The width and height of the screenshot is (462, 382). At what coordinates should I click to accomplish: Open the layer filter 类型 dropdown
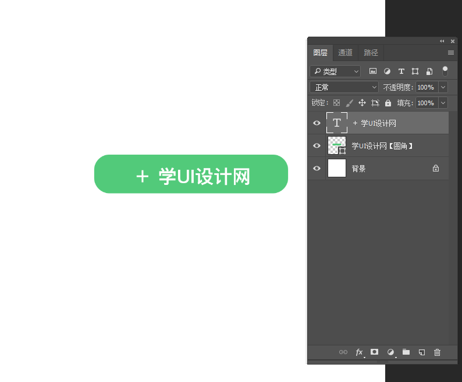click(335, 71)
